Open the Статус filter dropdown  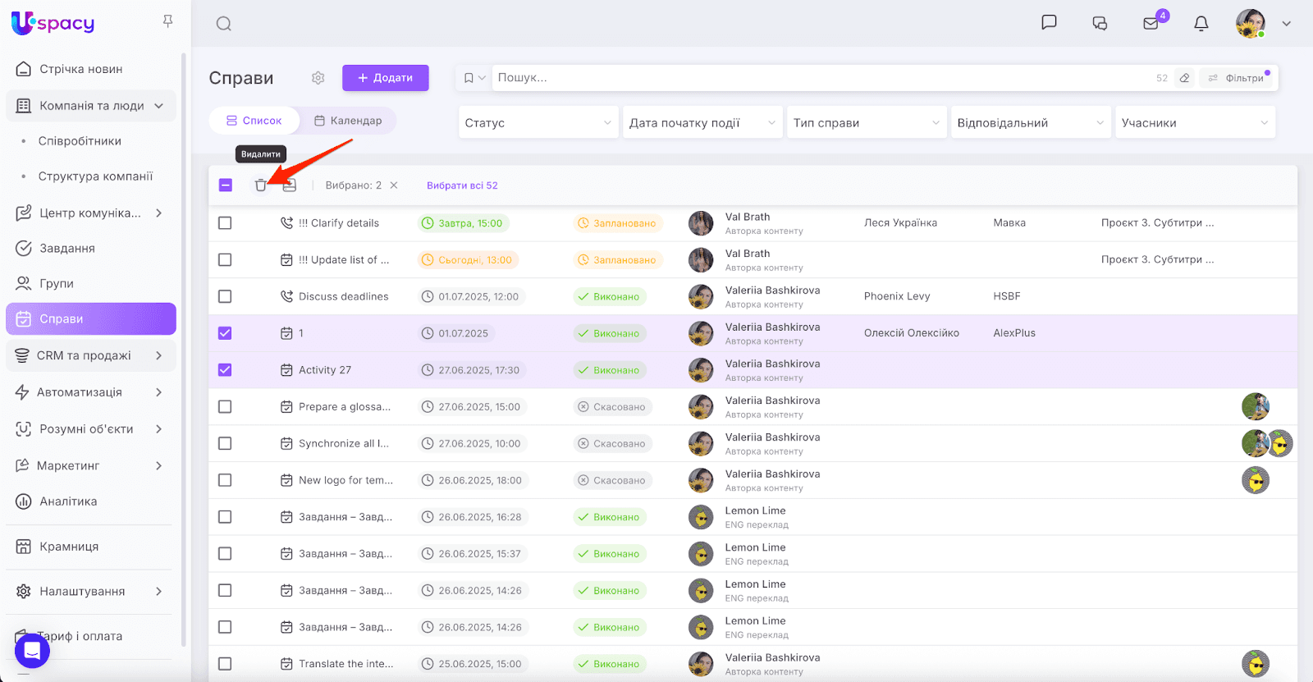[x=538, y=123]
